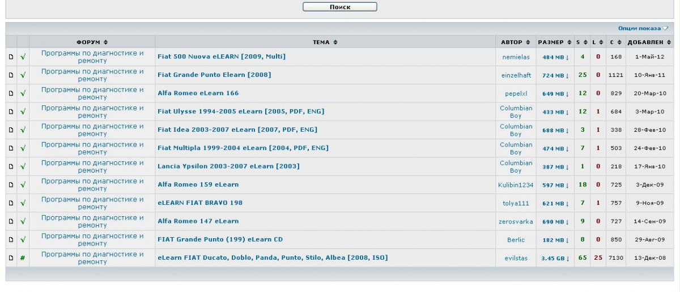Sort table by ДОБАВЛЕН column
This screenshot has width=680, height=292.
[649, 42]
